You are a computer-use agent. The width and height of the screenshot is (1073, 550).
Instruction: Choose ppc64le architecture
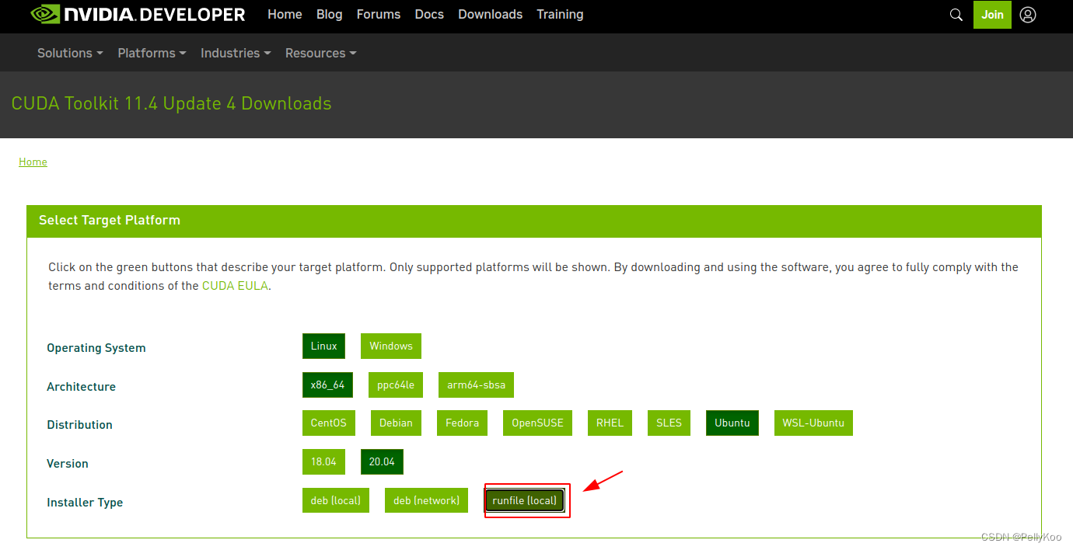(x=396, y=385)
